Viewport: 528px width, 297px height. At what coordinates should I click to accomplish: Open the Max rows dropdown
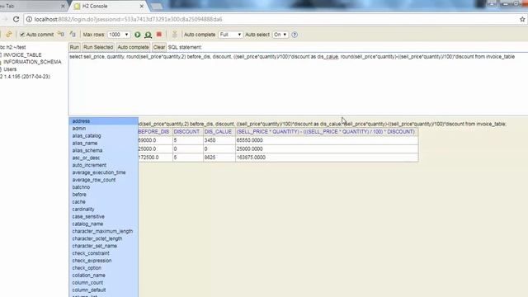coord(119,35)
